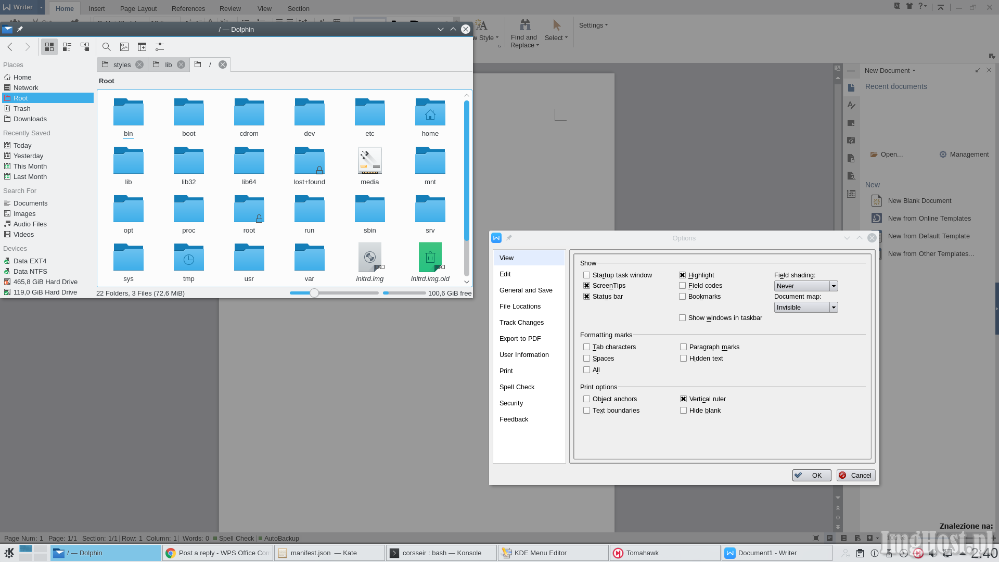
Task: Open Field shading dropdown
Action: 806,286
